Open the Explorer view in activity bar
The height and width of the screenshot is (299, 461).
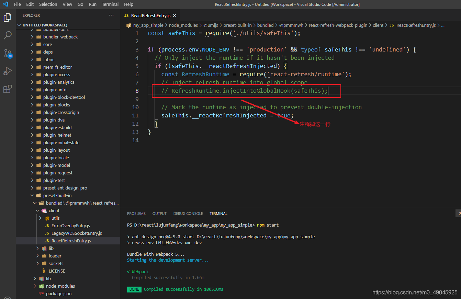(x=8, y=18)
